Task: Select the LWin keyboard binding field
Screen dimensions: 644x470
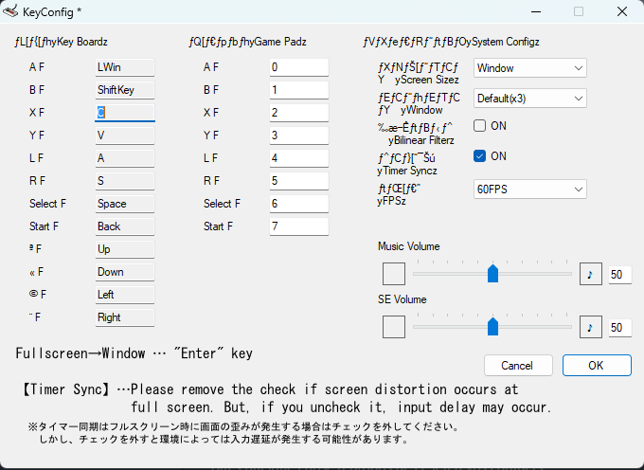Action: (x=124, y=67)
